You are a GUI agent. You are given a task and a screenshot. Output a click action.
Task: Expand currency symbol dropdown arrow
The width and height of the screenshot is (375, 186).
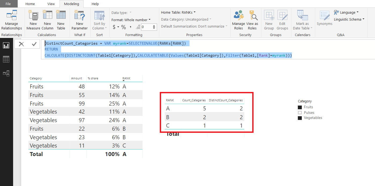point(118,27)
